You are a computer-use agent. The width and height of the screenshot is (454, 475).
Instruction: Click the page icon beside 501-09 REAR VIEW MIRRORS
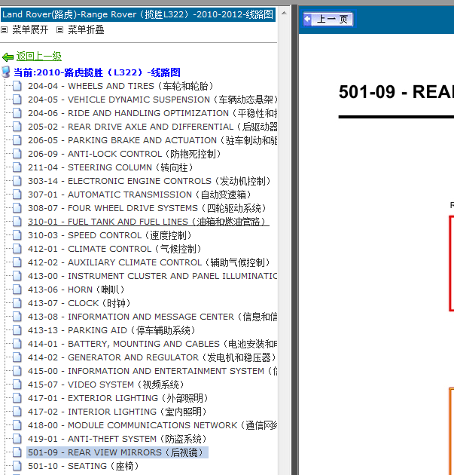pyautogui.click(x=17, y=452)
